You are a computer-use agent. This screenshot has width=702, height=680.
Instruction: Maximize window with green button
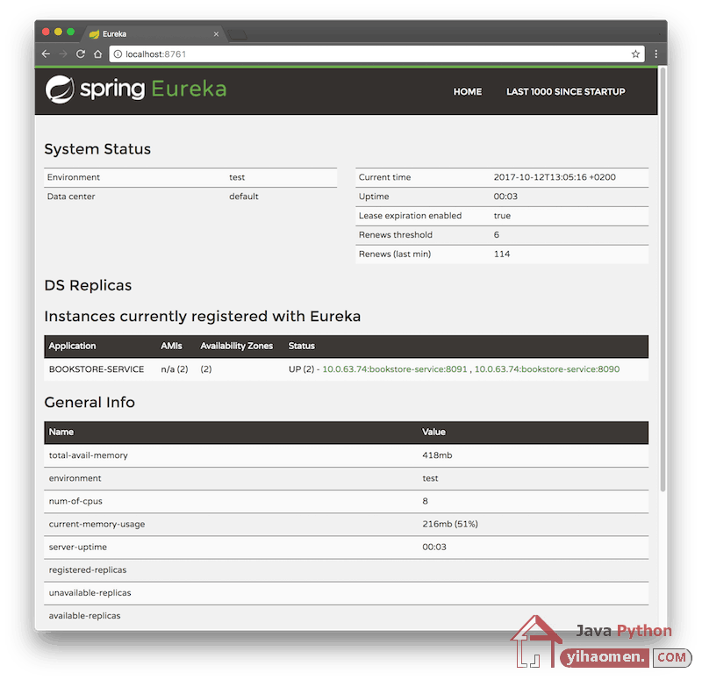pos(71,32)
